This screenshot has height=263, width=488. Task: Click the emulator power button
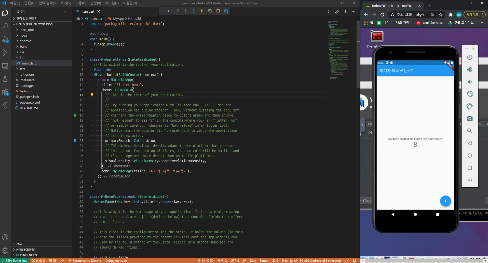(470, 57)
